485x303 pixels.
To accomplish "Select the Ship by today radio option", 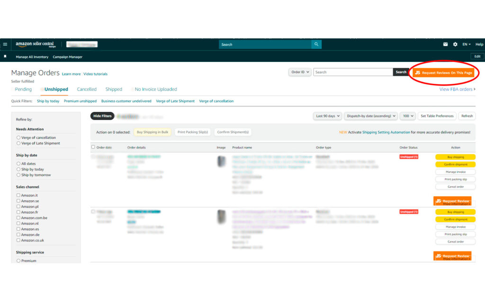I will (18, 169).
